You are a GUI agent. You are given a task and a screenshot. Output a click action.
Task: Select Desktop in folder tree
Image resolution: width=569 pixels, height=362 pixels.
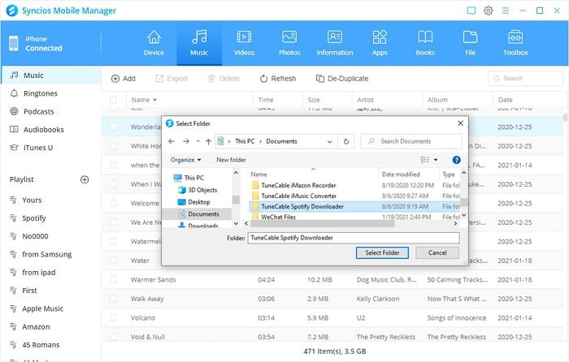pyautogui.click(x=199, y=202)
